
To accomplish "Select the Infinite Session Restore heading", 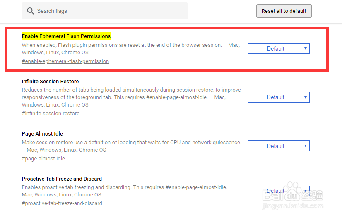I will pos(50,81).
